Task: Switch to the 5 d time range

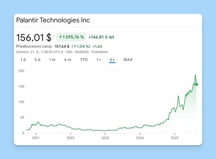Action: point(37,60)
